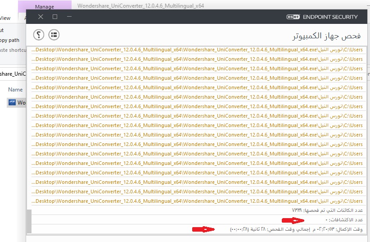Click the scanned objects count line

point(327,210)
